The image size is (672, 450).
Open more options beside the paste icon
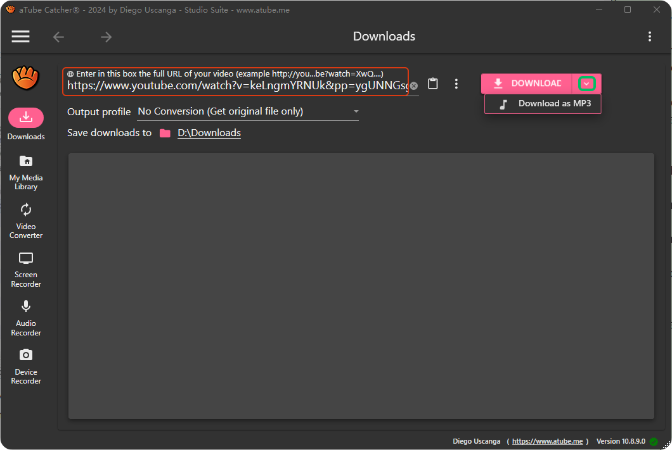(x=456, y=84)
